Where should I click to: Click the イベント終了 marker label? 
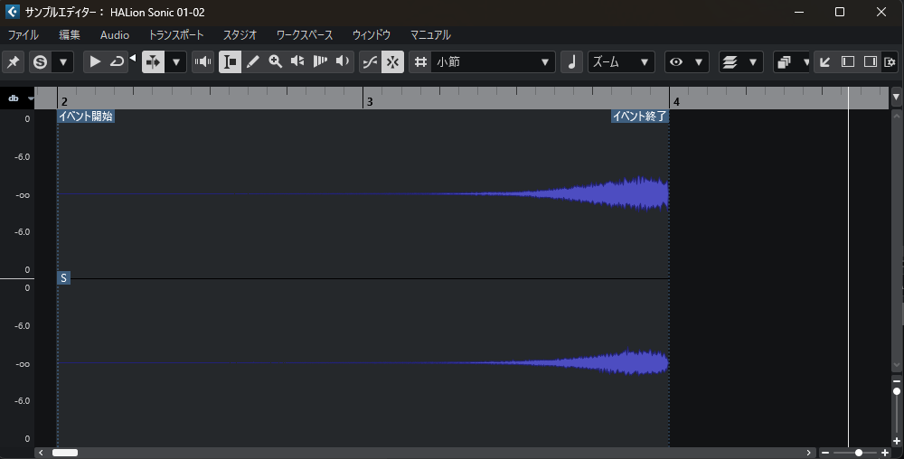(x=639, y=116)
